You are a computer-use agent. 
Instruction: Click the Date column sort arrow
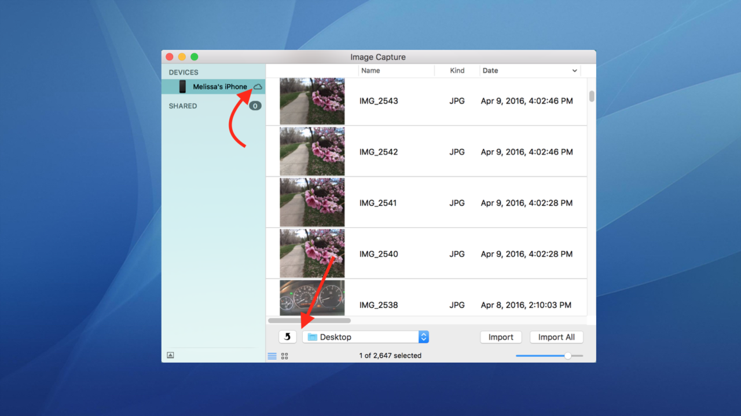click(x=574, y=71)
